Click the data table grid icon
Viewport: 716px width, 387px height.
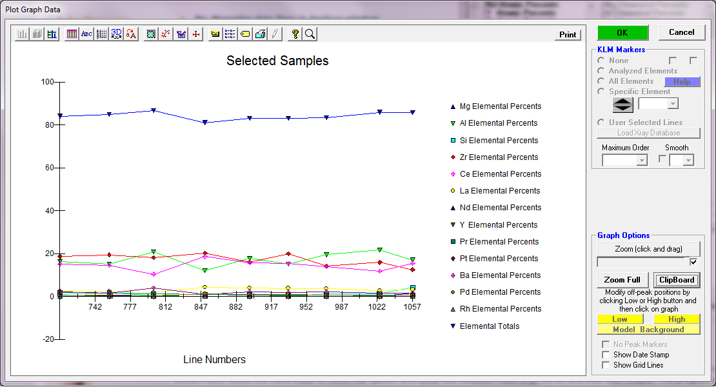tap(72, 34)
